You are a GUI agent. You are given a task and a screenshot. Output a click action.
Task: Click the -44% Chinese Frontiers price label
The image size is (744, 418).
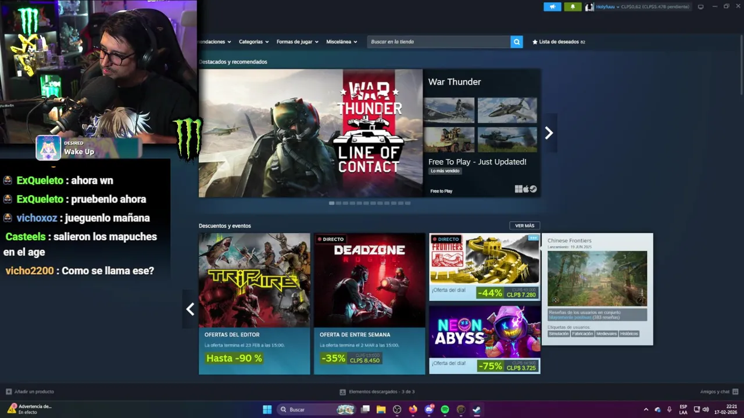506,293
